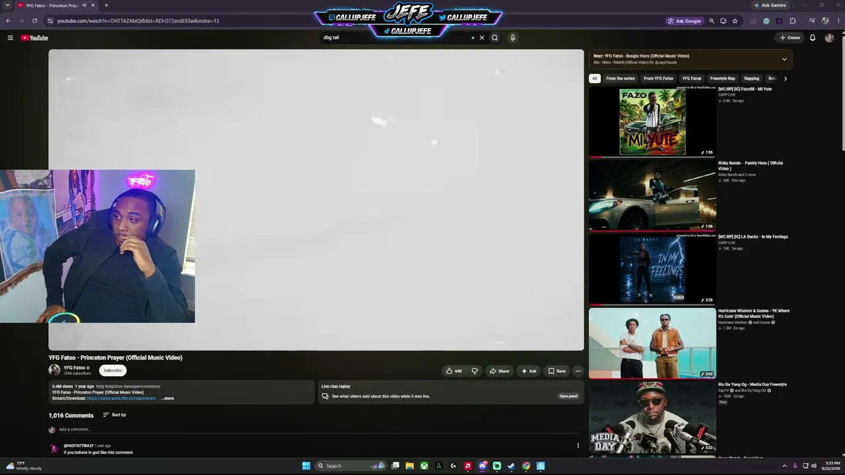Viewport: 845px width, 475px height.
Task: Start voice search with the microphone
Action: click(x=512, y=38)
